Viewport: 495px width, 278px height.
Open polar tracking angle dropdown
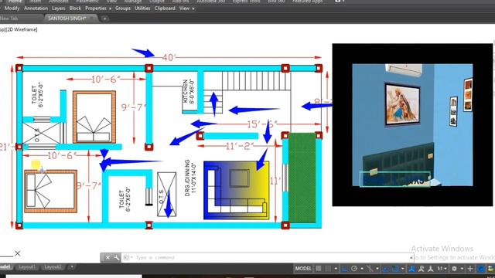click(362, 269)
